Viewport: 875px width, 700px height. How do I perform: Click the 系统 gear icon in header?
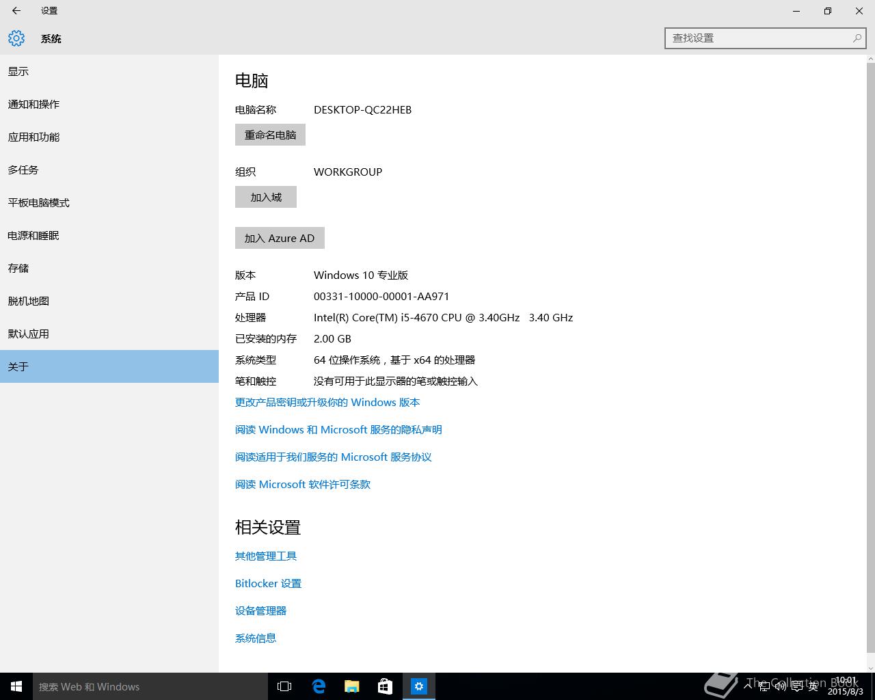tap(16, 38)
